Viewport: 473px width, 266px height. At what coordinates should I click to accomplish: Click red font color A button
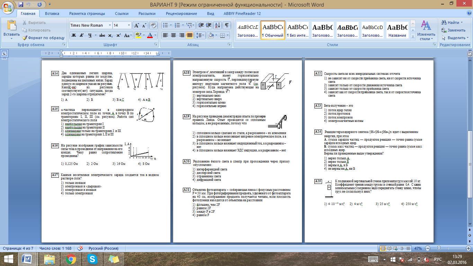click(x=150, y=35)
